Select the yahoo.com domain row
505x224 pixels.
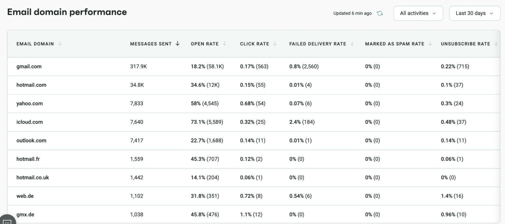(253, 103)
